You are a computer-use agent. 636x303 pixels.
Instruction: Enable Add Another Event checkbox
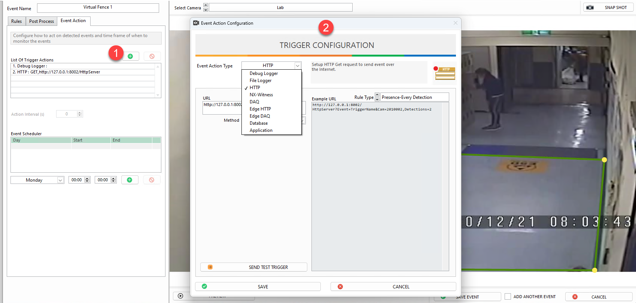pyautogui.click(x=508, y=297)
